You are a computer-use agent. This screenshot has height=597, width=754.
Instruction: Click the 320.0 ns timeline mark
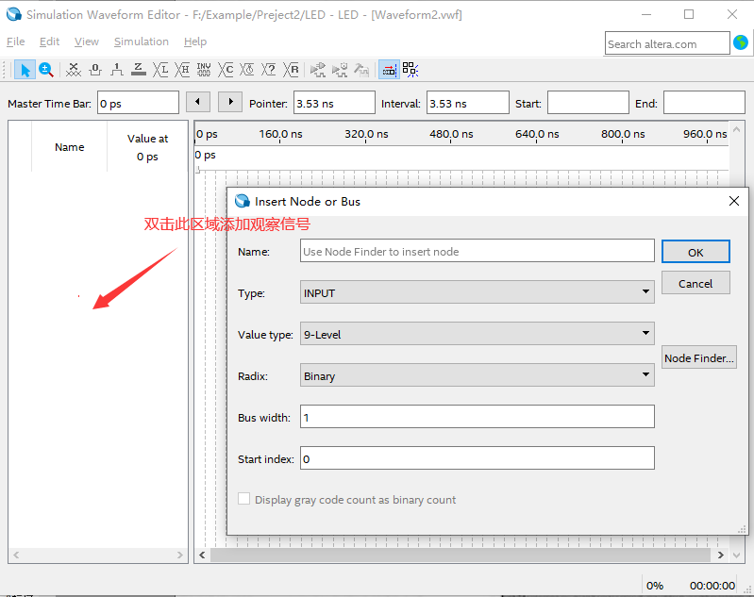366,134
